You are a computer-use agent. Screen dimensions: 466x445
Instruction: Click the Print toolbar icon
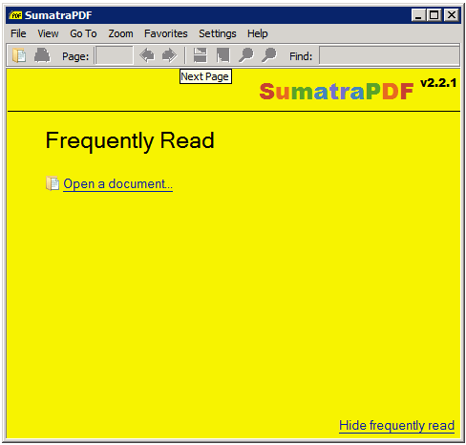tap(42, 55)
